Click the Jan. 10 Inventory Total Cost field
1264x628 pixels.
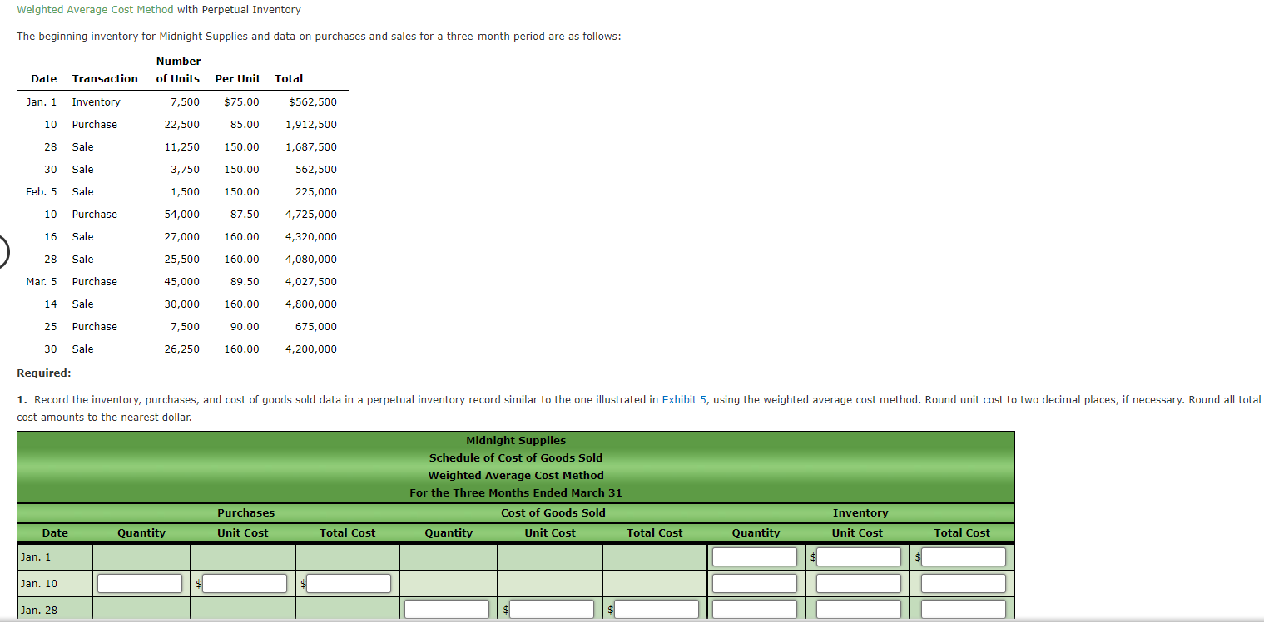pyautogui.click(x=964, y=583)
